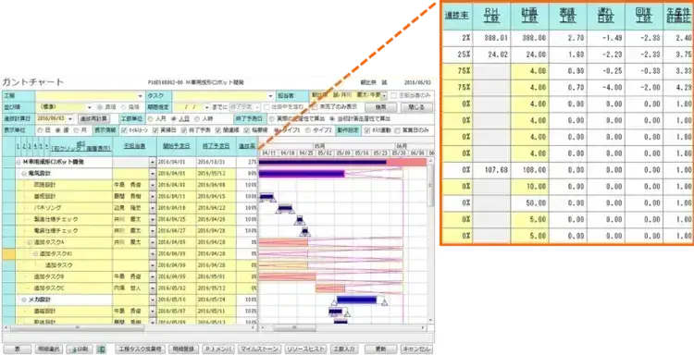The image size is (694, 355).
Task: Click the マイルストーン button at bottom
Action: (x=260, y=349)
